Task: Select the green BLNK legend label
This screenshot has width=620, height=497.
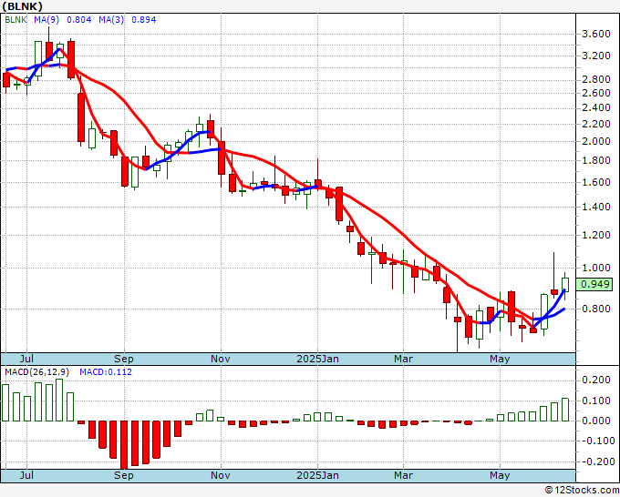Action: [15, 20]
